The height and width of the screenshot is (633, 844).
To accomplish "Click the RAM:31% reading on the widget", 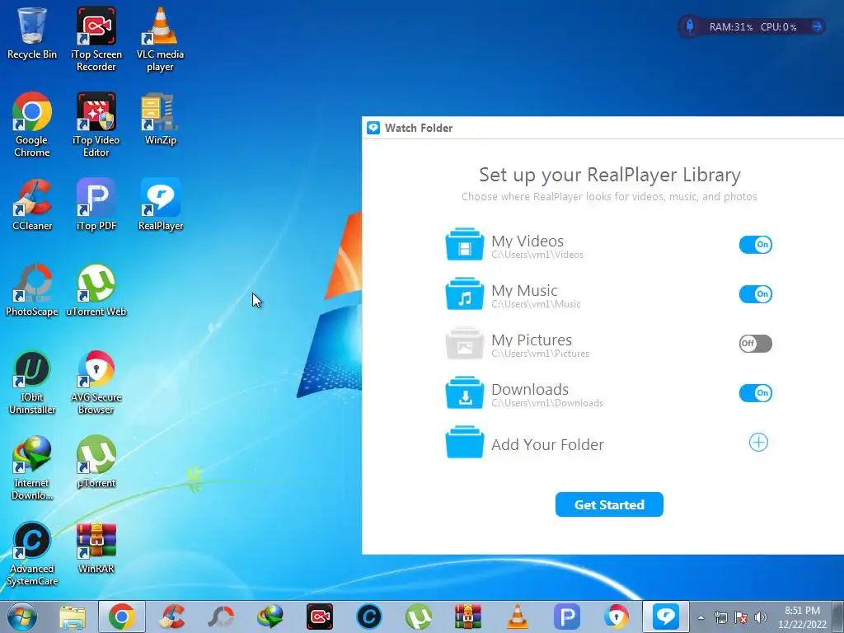I will pos(730,27).
